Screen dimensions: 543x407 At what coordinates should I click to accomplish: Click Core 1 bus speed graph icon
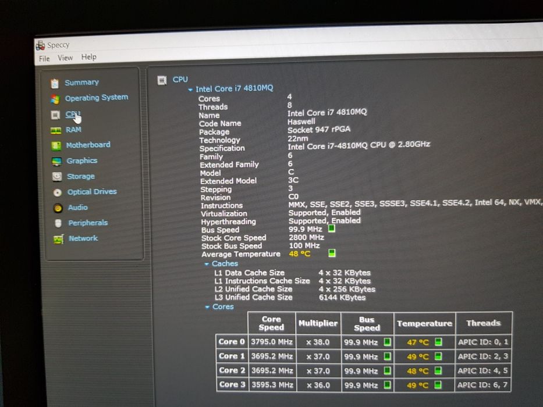(x=387, y=356)
